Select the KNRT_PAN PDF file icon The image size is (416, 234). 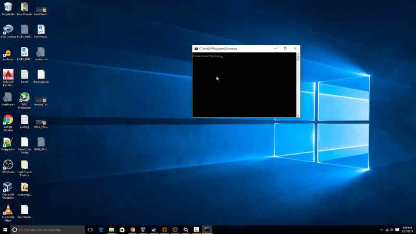point(24,54)
